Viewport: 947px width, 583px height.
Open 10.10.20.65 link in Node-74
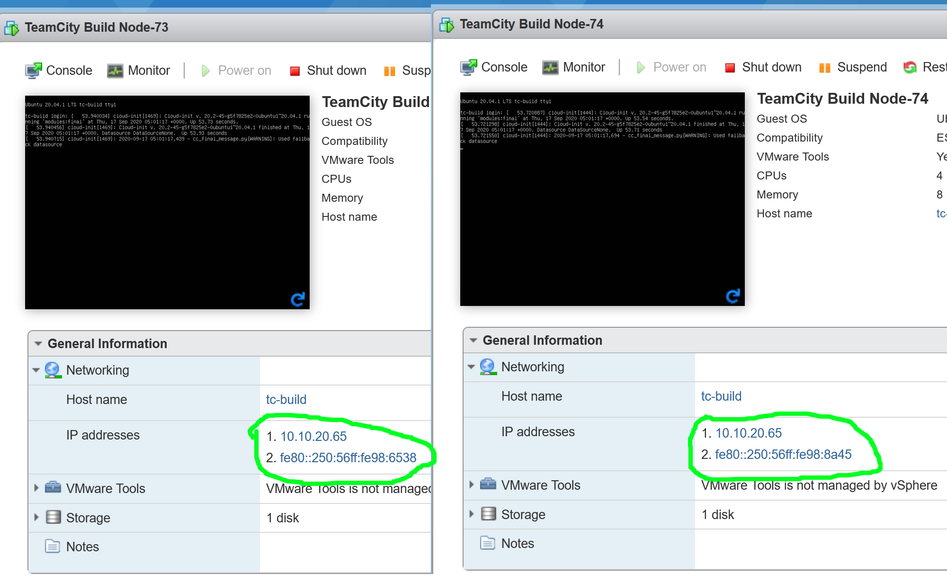pyautogui.click(x=749, y=433)
